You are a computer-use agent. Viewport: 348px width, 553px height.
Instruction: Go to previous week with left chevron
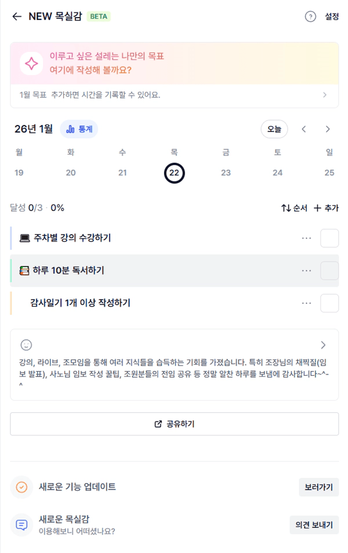(x=304, y=129)
